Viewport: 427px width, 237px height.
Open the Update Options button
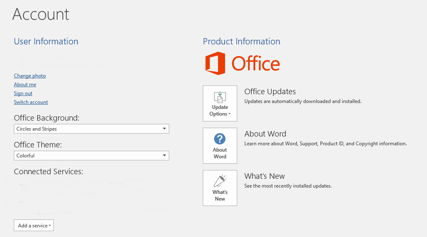(220, 103)
